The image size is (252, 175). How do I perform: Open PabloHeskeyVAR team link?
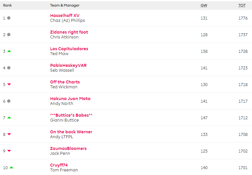(68, 65)
